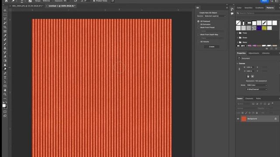Switch to the Paths tab
The image size is (280, 157).
point(259,99)
